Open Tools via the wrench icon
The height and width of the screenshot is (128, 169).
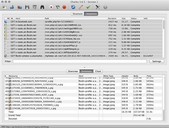pos(98,7)
